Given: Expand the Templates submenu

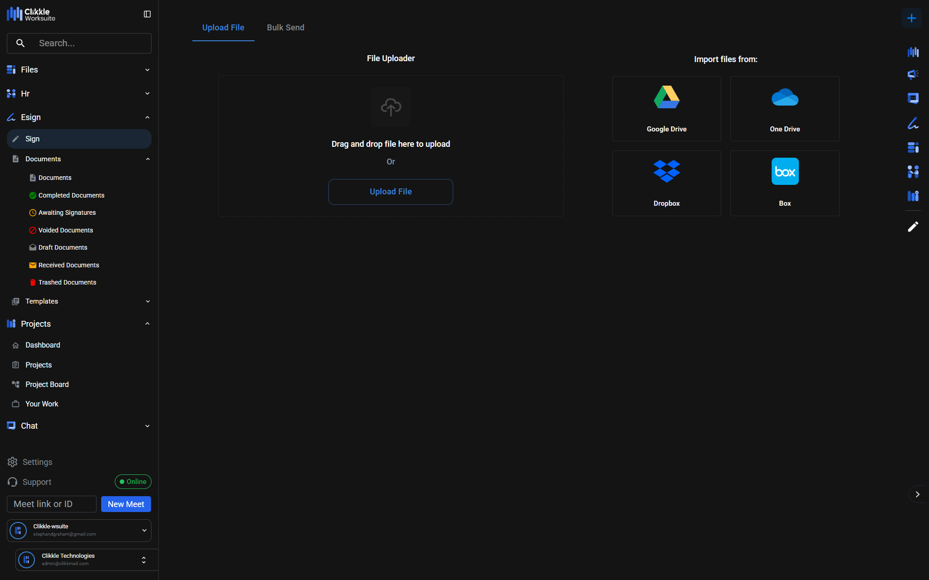Looking at the screenshot, I should [x=147, y=301].
